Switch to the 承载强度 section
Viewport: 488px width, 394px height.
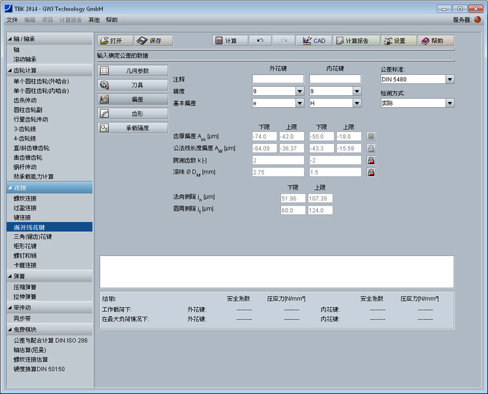tap(133, 128)
